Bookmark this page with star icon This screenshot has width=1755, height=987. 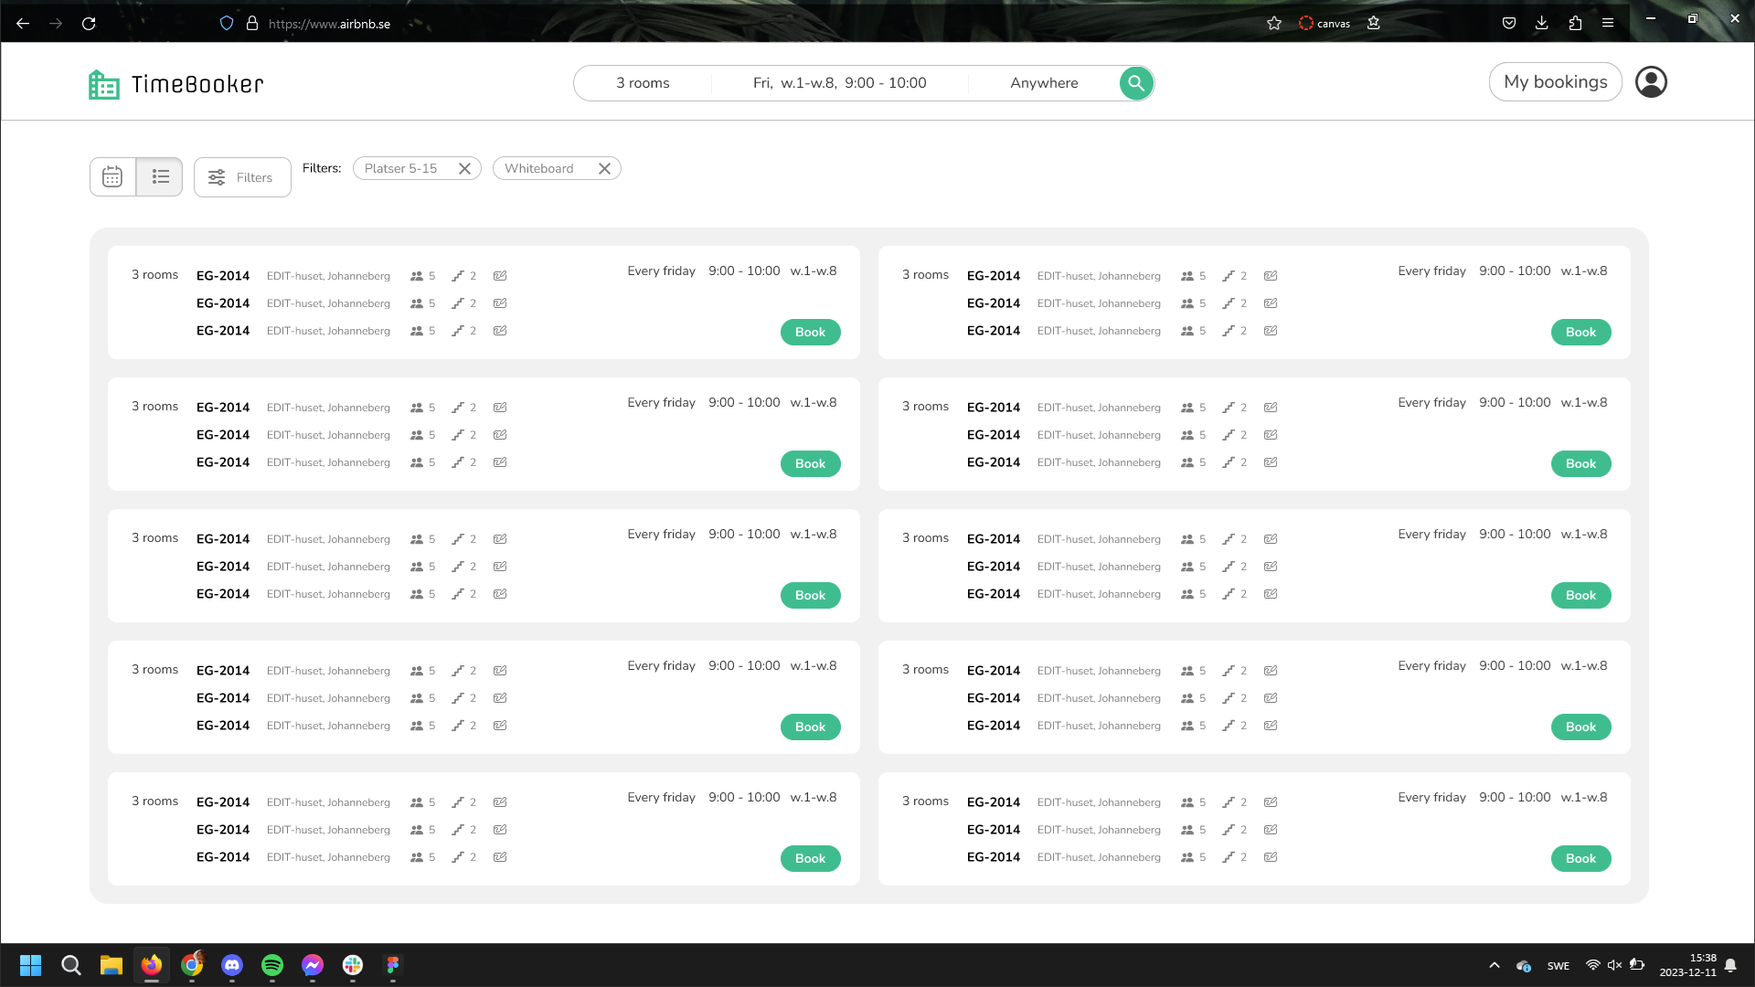click(x=1274, y=24)
